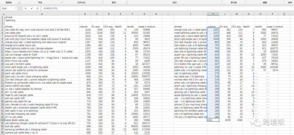This screenshot has width=294, height=135.
Task: Select column E header
Action: tap(121, 14)
